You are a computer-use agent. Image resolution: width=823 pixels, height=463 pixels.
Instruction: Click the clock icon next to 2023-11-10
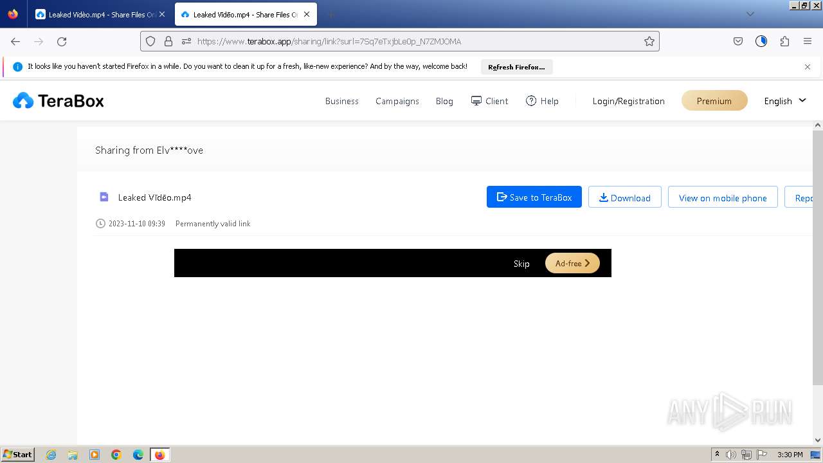(100, 224)
